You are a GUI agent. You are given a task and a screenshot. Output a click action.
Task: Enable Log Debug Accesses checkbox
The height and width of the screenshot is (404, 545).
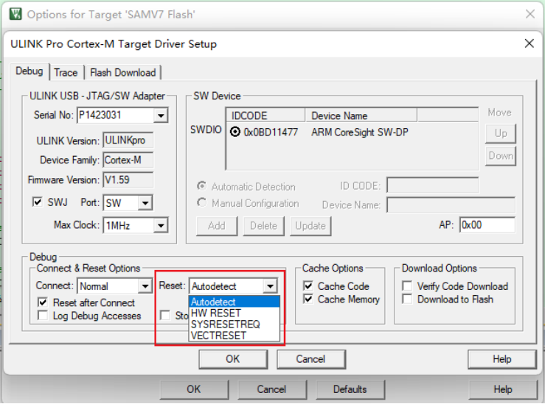pos(43,316)
